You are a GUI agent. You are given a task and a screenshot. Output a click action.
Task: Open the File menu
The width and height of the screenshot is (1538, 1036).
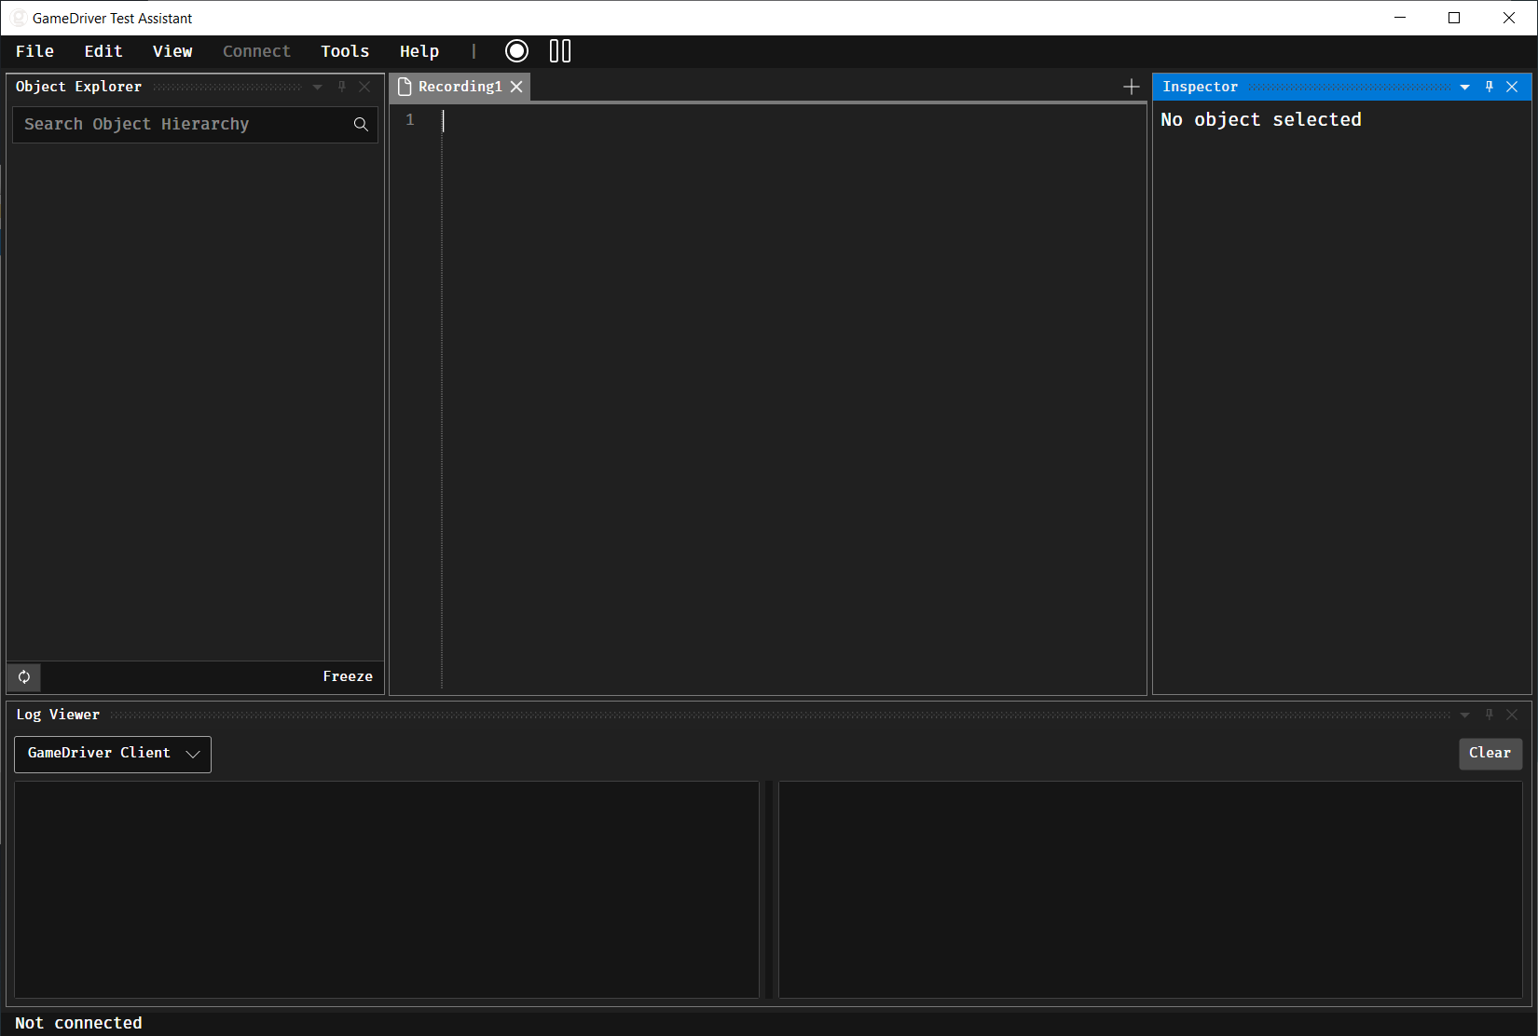coord(34,51)
